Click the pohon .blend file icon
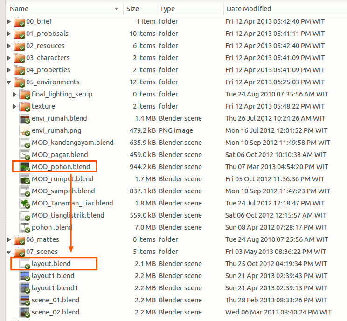This screenshot has width=347, height=321. (x=25, y=228)
